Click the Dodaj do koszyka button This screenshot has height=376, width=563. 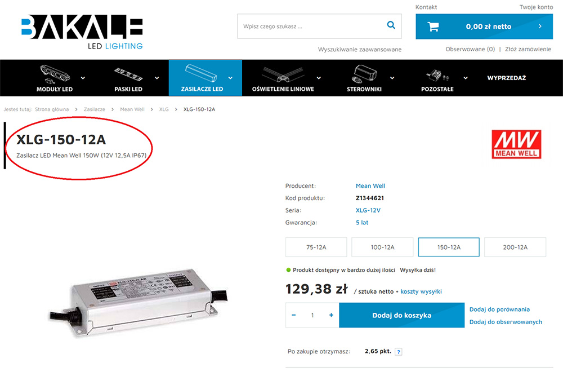(x=402, y=315)
